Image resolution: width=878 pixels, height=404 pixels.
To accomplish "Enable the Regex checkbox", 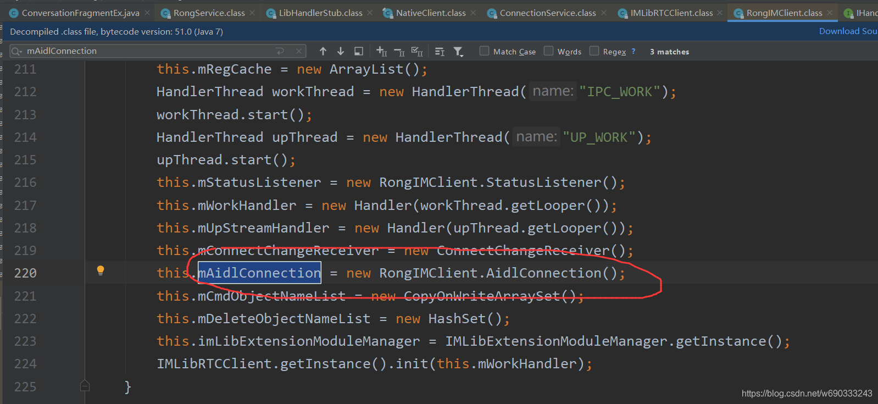I will pos(594,51).
